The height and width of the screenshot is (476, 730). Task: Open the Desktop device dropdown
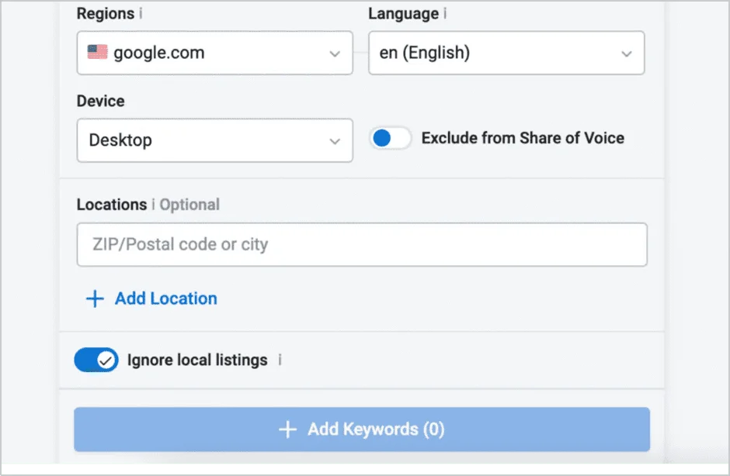214,140
